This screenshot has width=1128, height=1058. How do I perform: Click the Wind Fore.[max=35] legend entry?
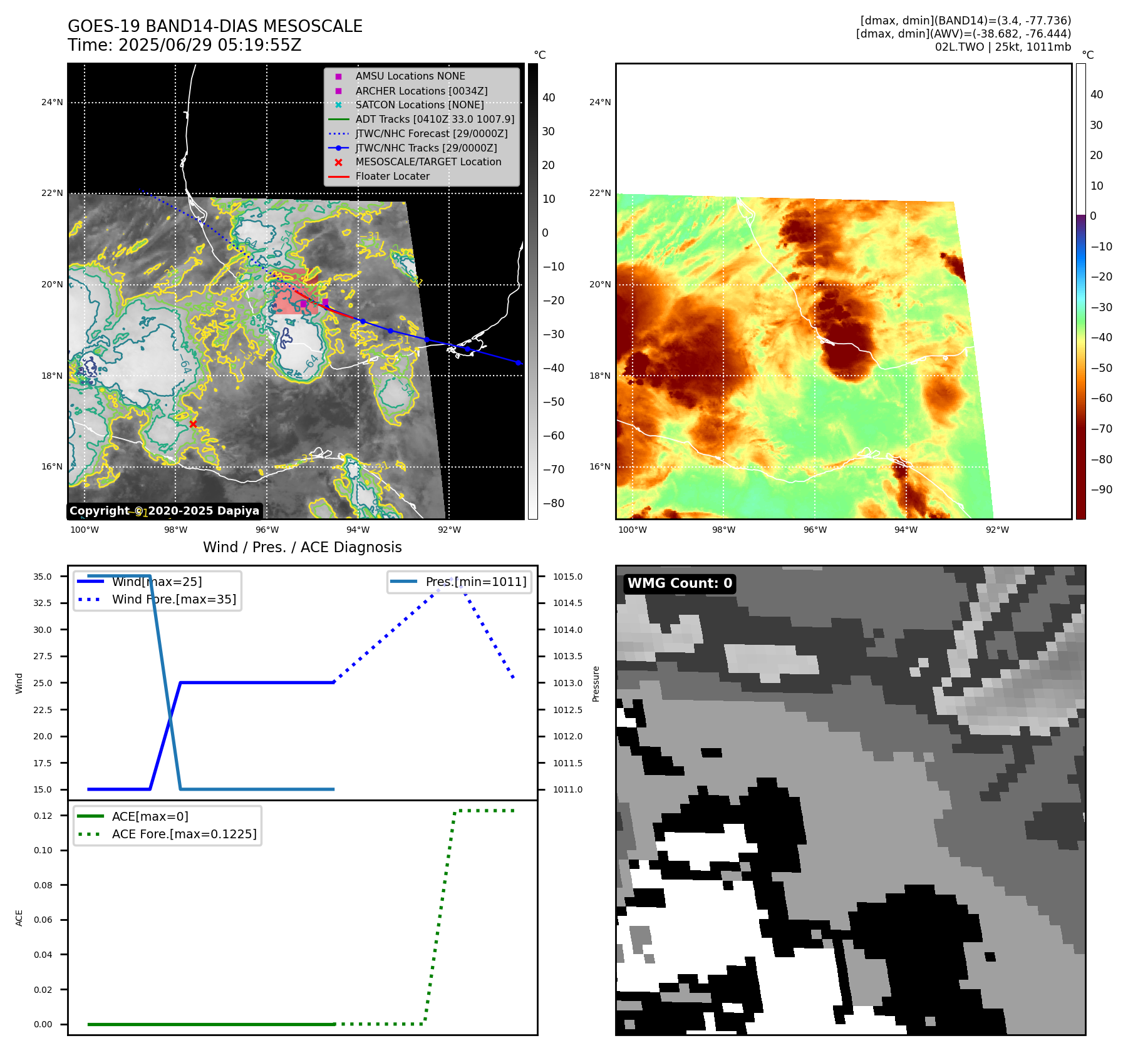coord(157,599)
